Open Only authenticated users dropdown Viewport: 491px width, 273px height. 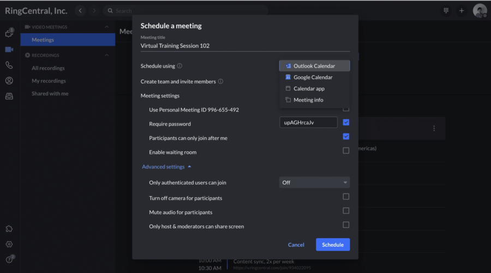tap(314, 183)
